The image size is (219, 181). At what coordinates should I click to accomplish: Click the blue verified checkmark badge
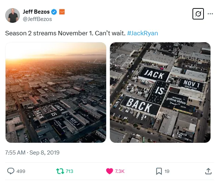coord(54,12)
